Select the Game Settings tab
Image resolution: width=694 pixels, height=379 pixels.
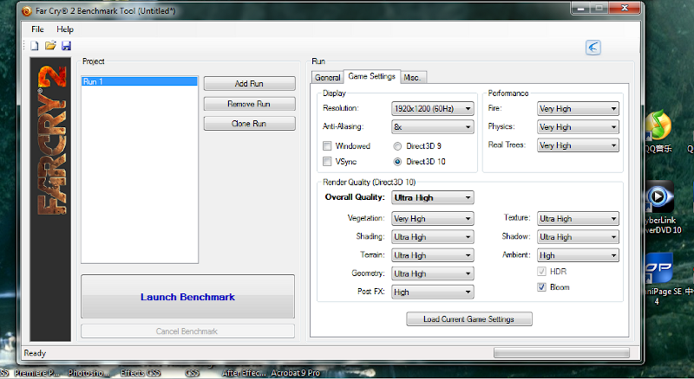[x=372, y=76]
